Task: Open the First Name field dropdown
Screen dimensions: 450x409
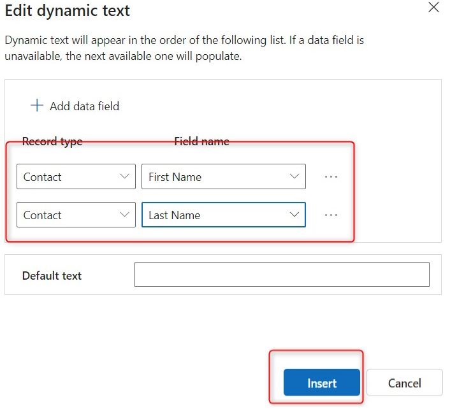Action: [224, 176]
